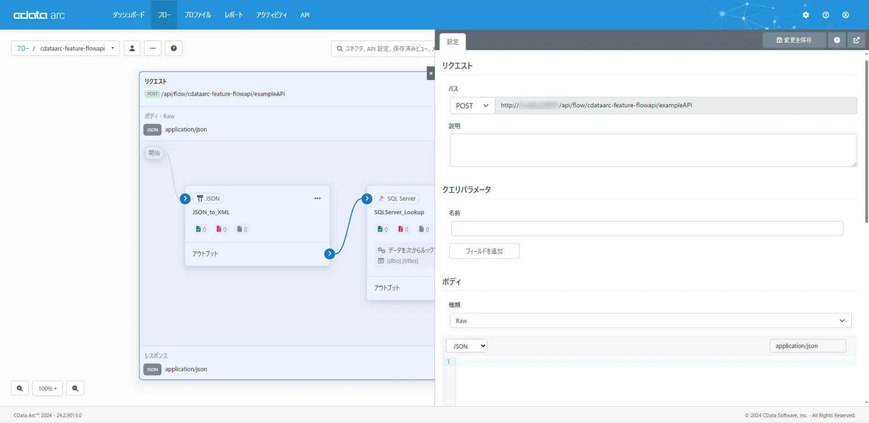Screen dimensions: 869x423
Task: Click the SQL Server connector type badge
Action: 397,198
